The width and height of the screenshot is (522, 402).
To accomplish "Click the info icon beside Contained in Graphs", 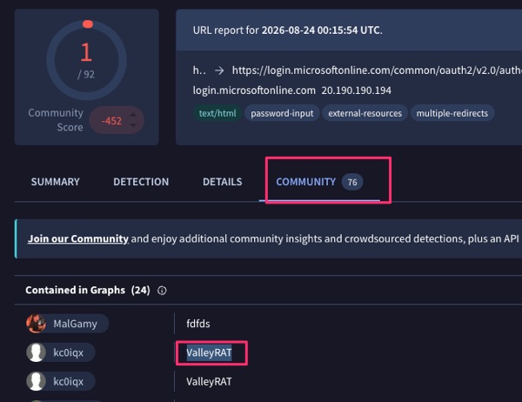I will 162,291.
